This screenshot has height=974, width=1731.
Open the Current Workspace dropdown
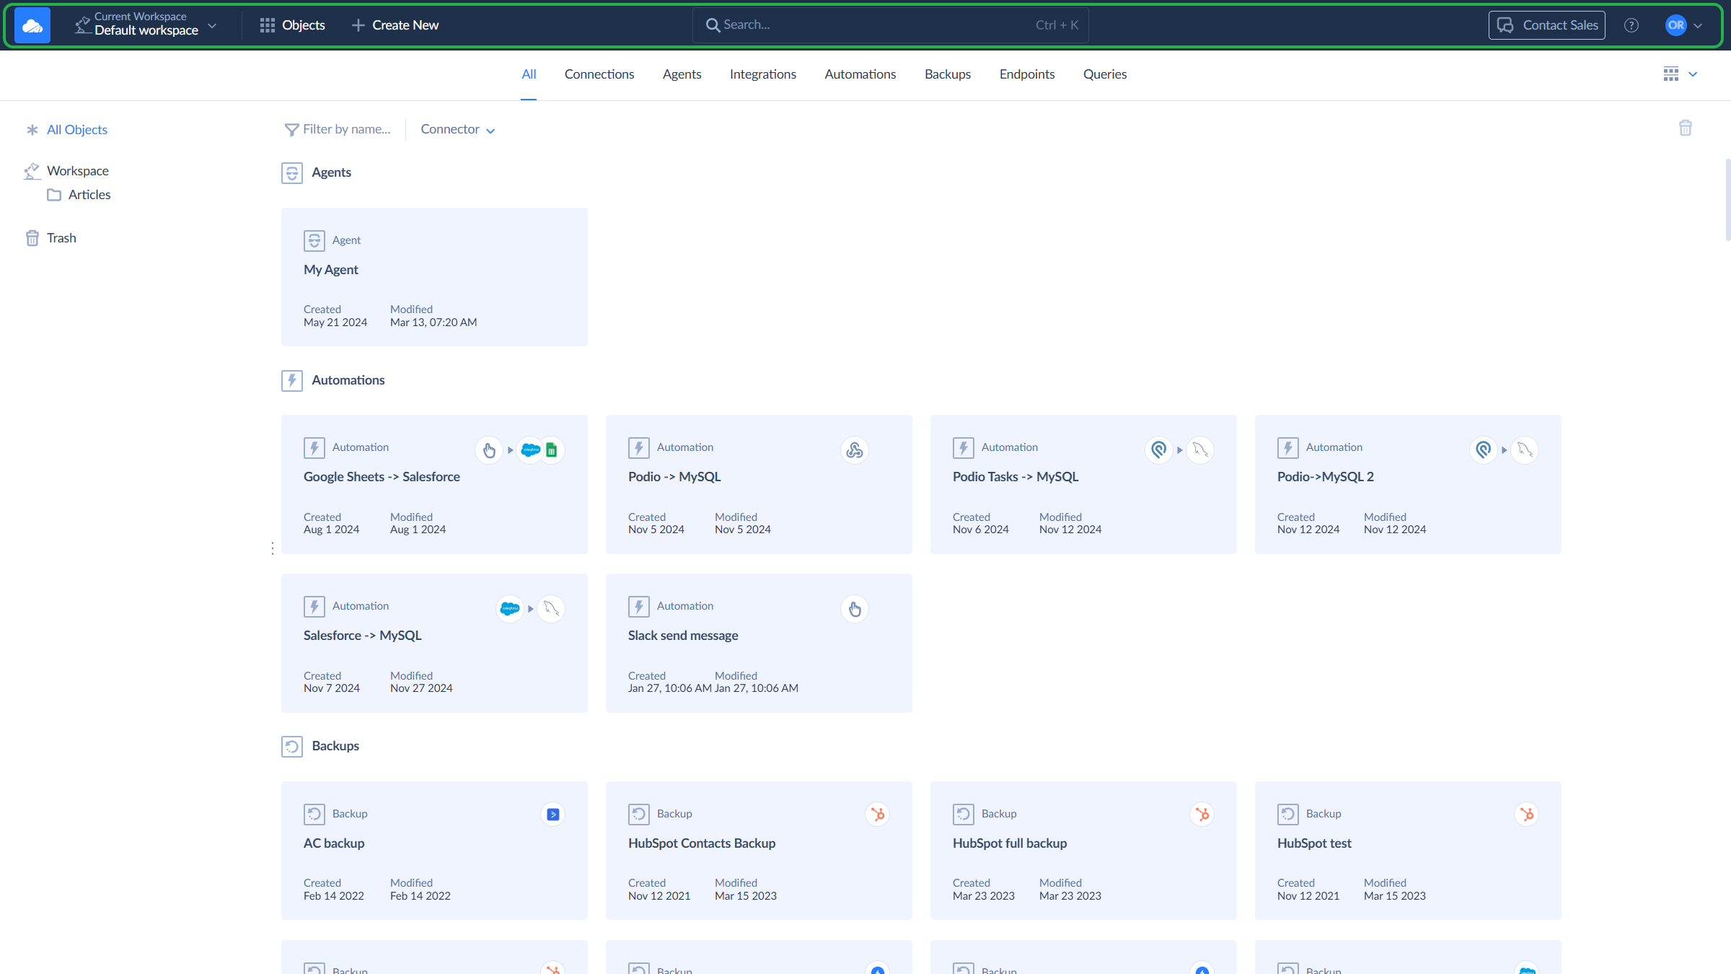(146, 25)
